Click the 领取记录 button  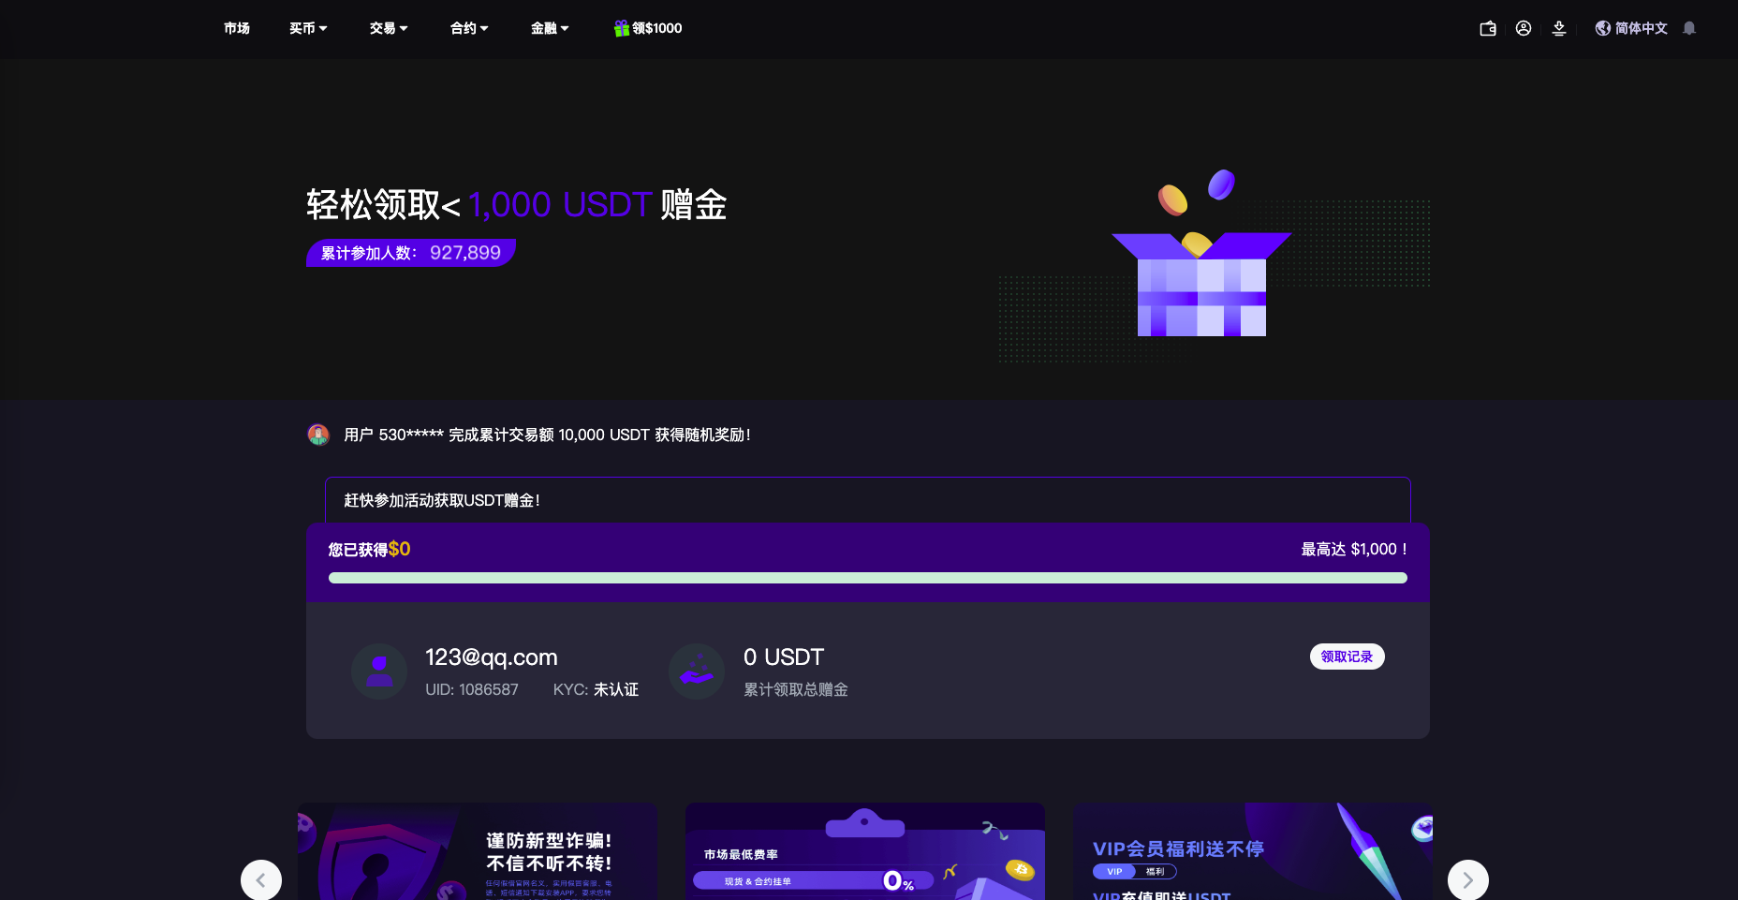pyautogui.click(x=1347, y=657)
